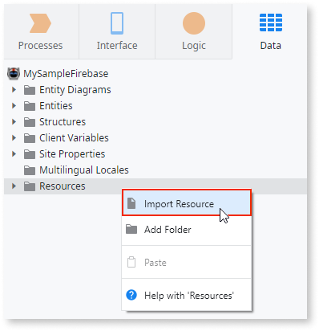This screenshot has width=319, height=331.
Task: Click the Interface phone icon
Action: pos(117,23)
